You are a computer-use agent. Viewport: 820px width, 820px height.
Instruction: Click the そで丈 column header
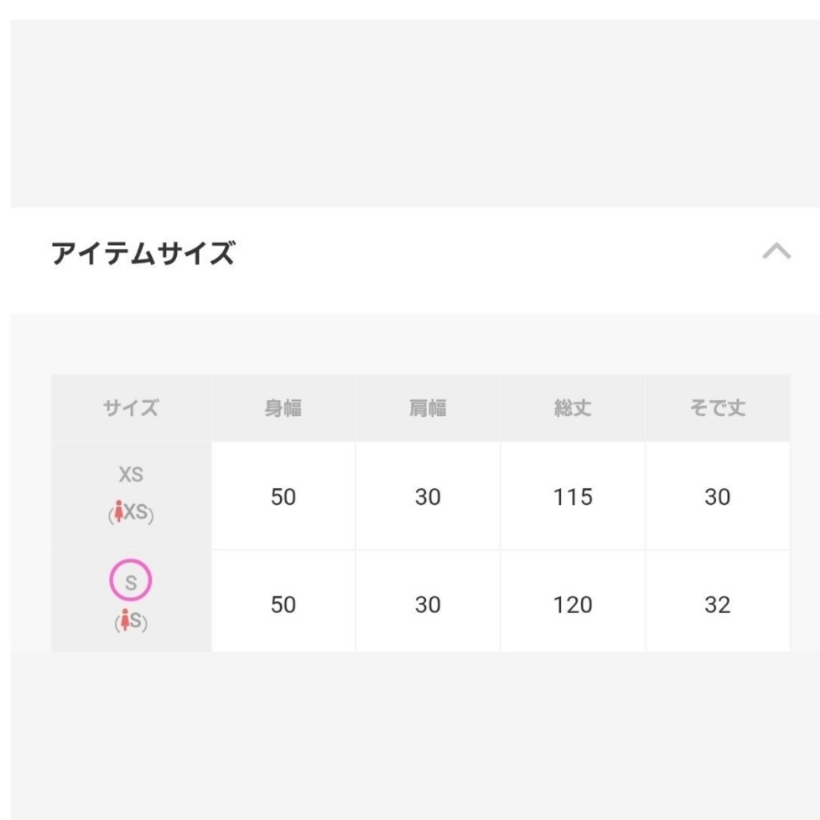[717, 408]
